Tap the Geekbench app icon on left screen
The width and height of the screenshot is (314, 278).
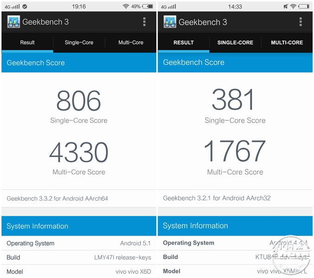click(13, 22)
